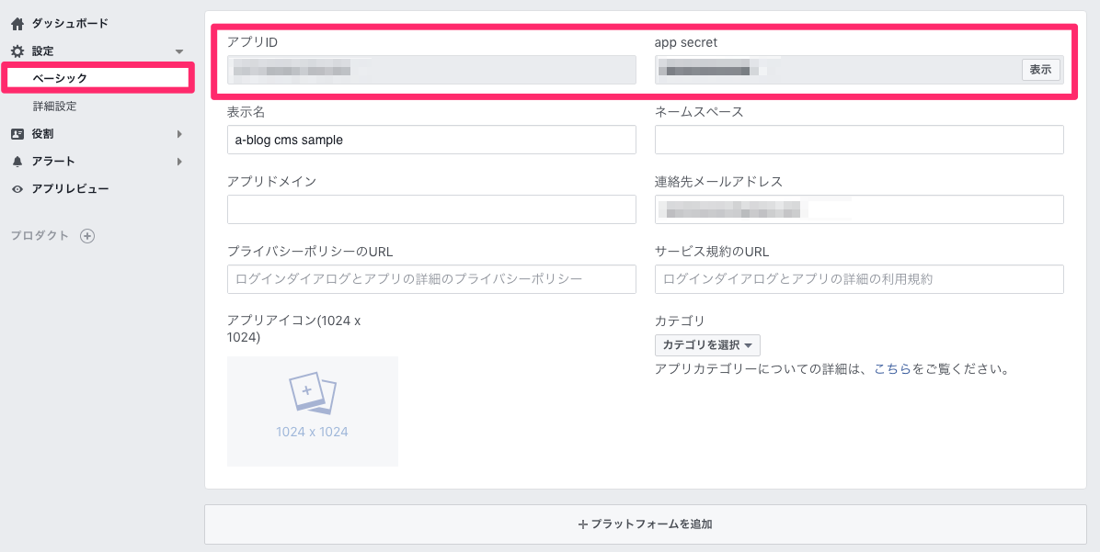The image size is (1100, 552).
Task: Add a product with the plus icon
Action: pyautogui.click(x=87, y=236)
